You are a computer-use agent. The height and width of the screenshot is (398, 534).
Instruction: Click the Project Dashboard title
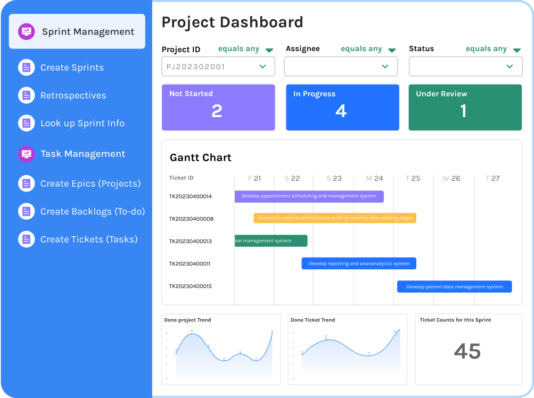(x=232, y=22)
